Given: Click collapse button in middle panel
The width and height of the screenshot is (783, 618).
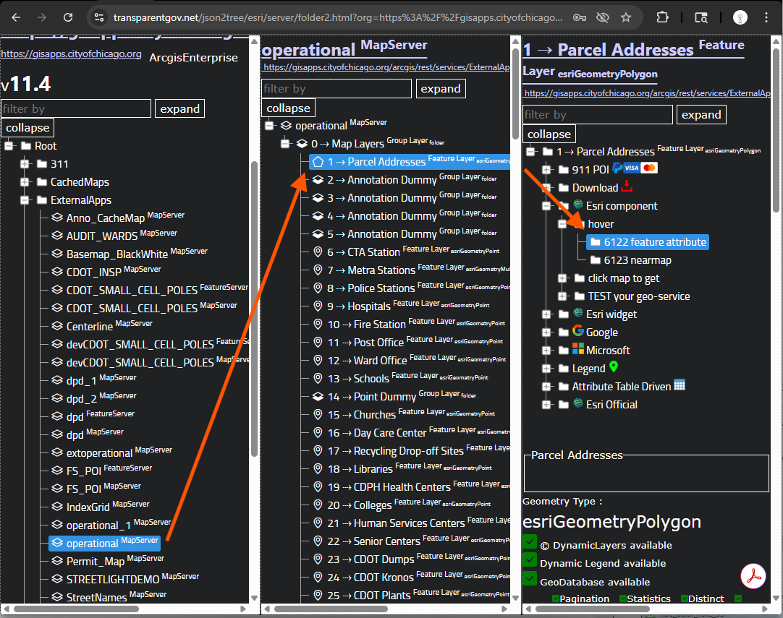Looking at the screenshot, I should (x=288, y=108).
